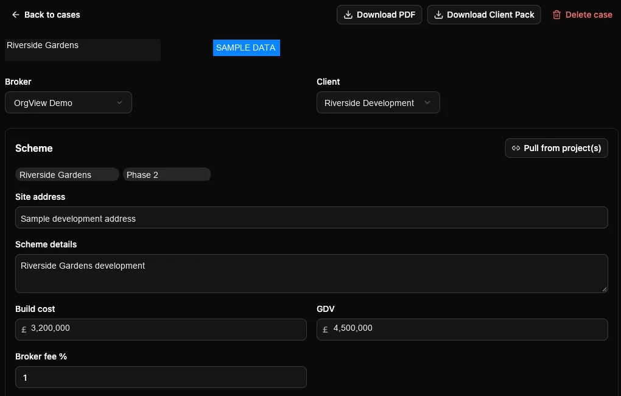Go back to cases
Screen dimensions: 621x396
46,15
